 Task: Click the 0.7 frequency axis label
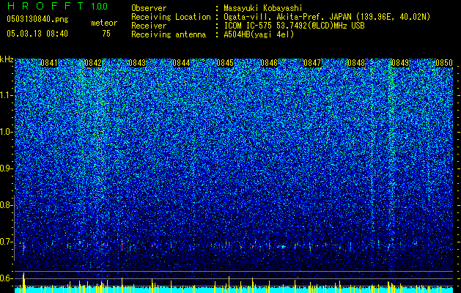[x=7, y=242]
